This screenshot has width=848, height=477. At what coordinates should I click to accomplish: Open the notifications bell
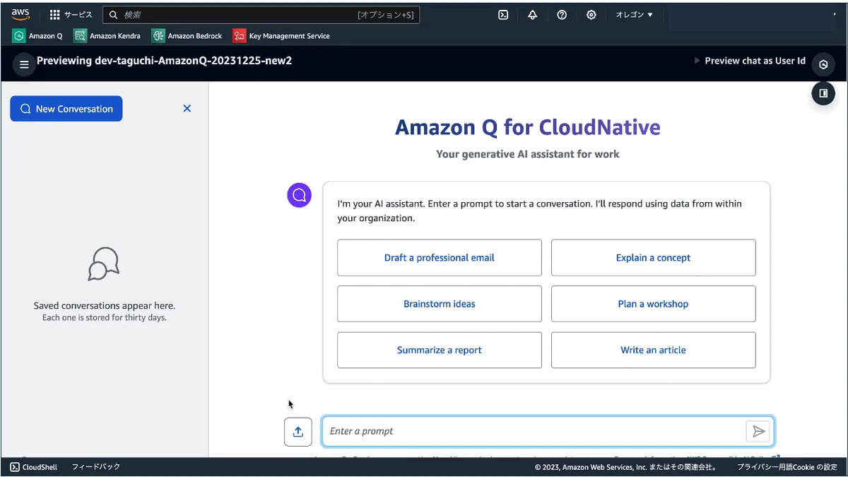coord(532,15)
